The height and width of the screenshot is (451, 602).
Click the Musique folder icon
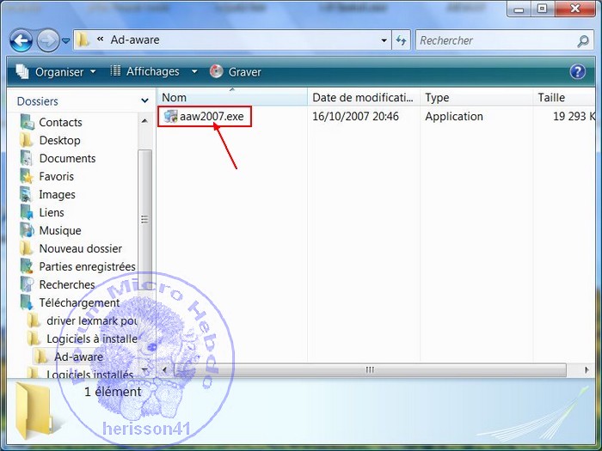[27, 230]
